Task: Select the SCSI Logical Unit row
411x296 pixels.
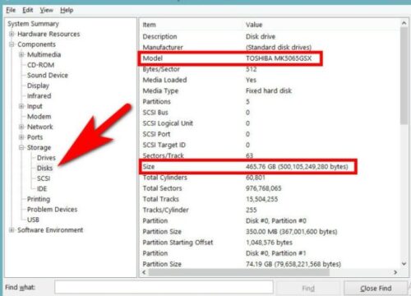Action: 270,123
